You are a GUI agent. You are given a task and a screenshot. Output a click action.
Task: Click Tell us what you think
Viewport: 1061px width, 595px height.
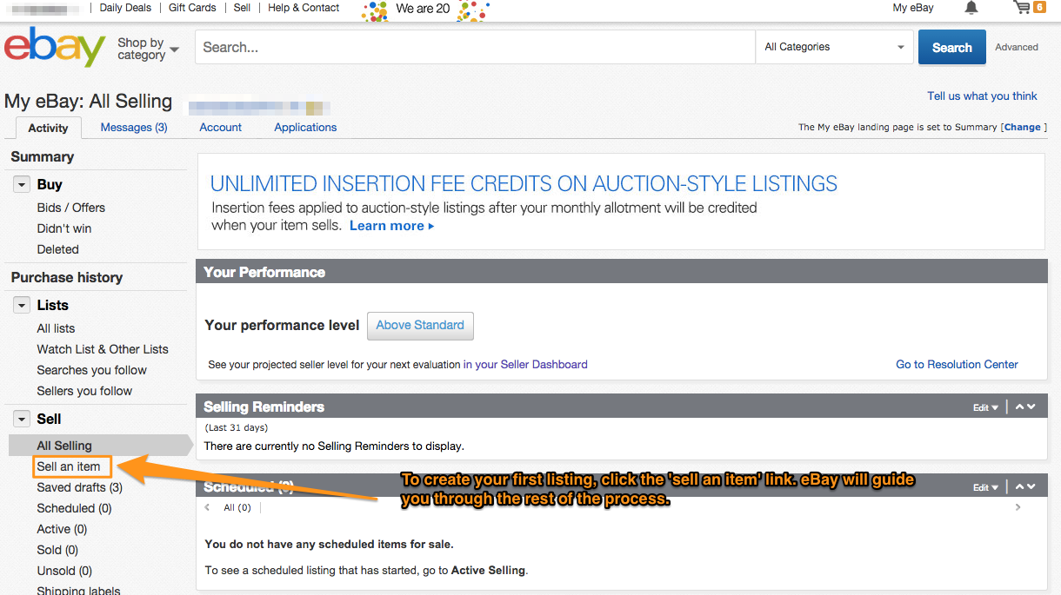(982, 96)
